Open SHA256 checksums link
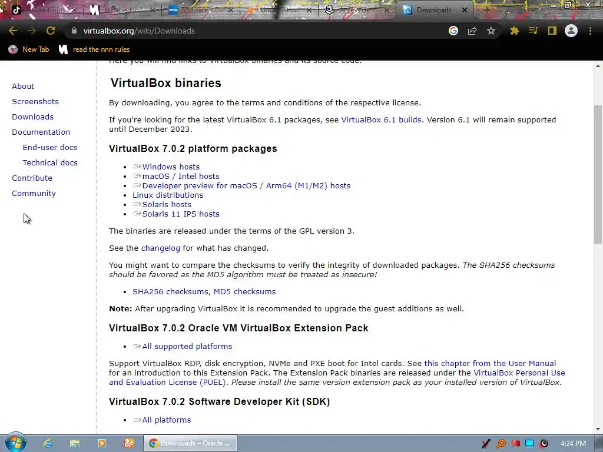The width and height of the screenshot is (603, 452). point(170,292)
